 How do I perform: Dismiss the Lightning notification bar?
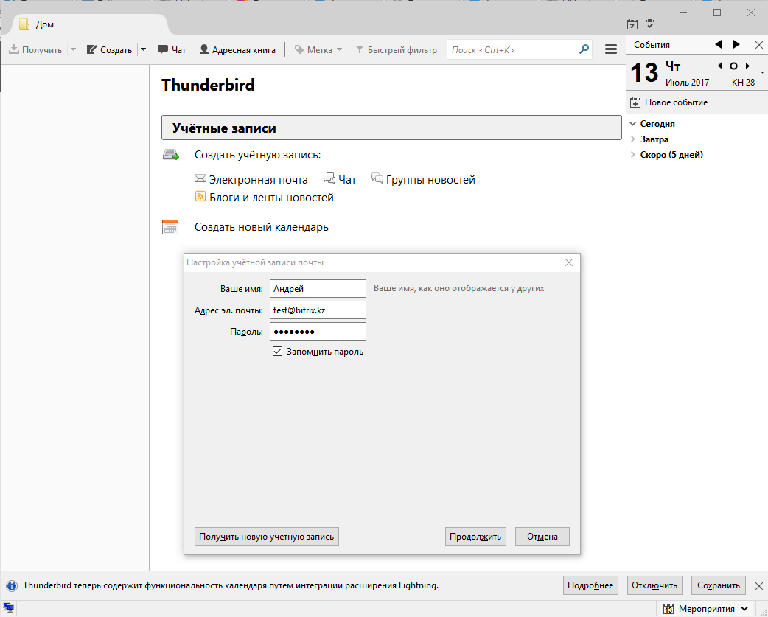(758, 585)
